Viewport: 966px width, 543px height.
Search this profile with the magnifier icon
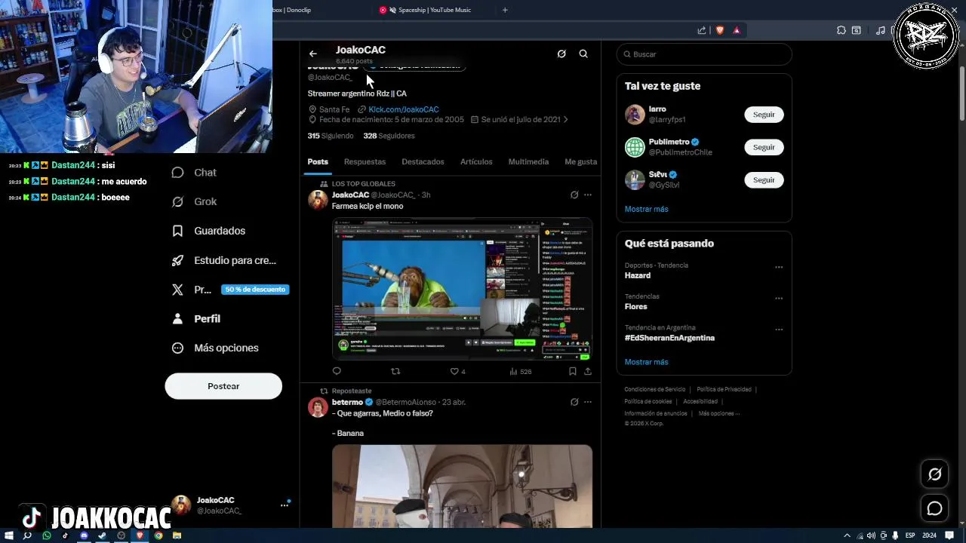[x=583, y=54]
